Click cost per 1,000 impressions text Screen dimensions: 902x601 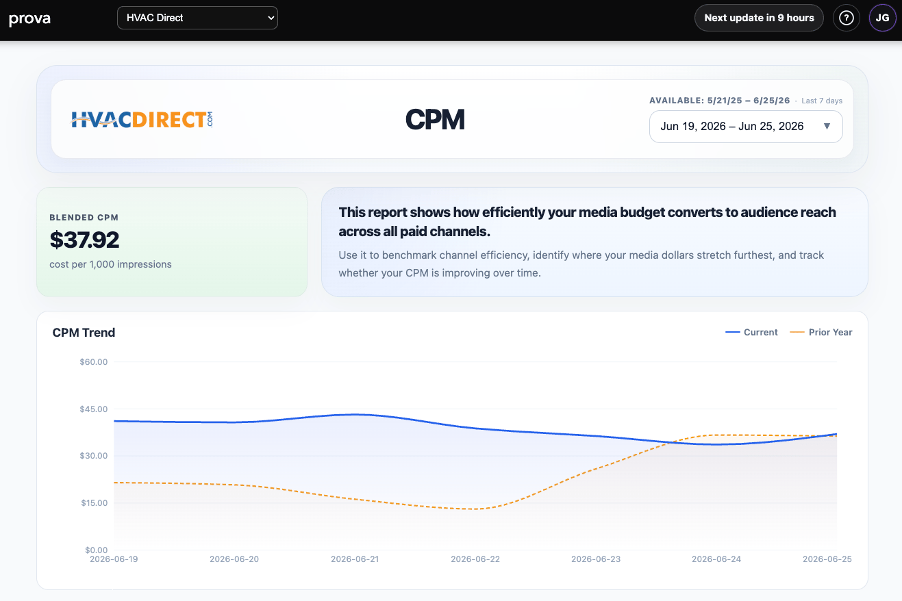110,264
